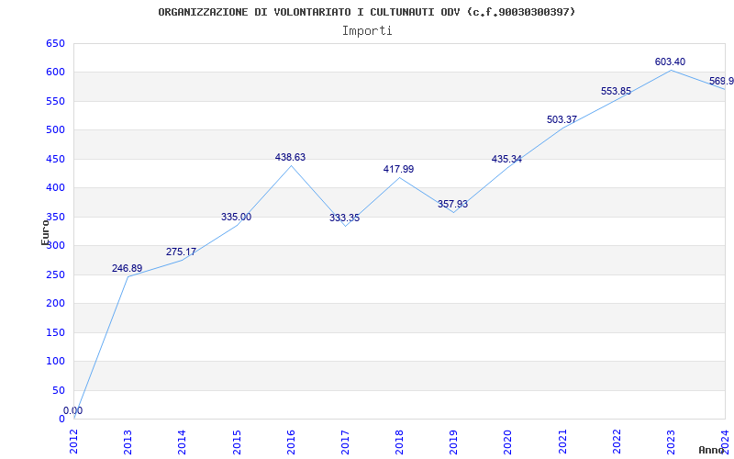Click the data label 553.85
This screenshot has height=459, width=734.
[616, 91]
